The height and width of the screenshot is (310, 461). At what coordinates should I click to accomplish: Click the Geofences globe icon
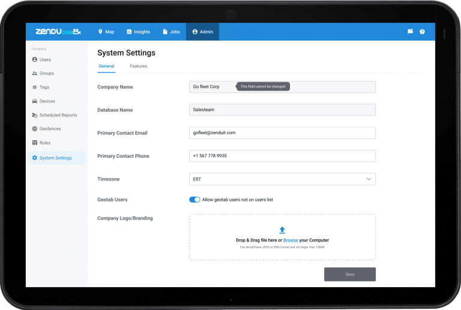[x=35, y=129]
